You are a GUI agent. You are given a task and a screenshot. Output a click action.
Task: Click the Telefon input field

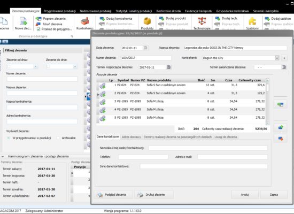143,157
